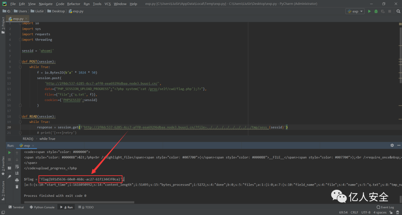Screen dimensions: 402x215
Task: Switch to the Terminal tool window
Action: [x=16, y=207]
